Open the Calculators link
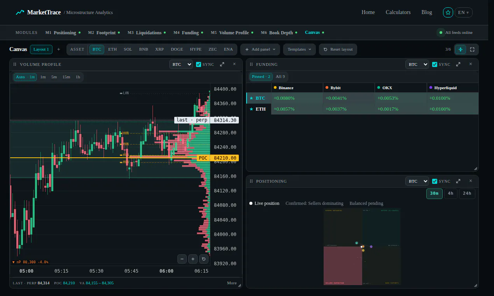Screen dimensions: 494x296 pyautogui.click(x=398, y=12)
